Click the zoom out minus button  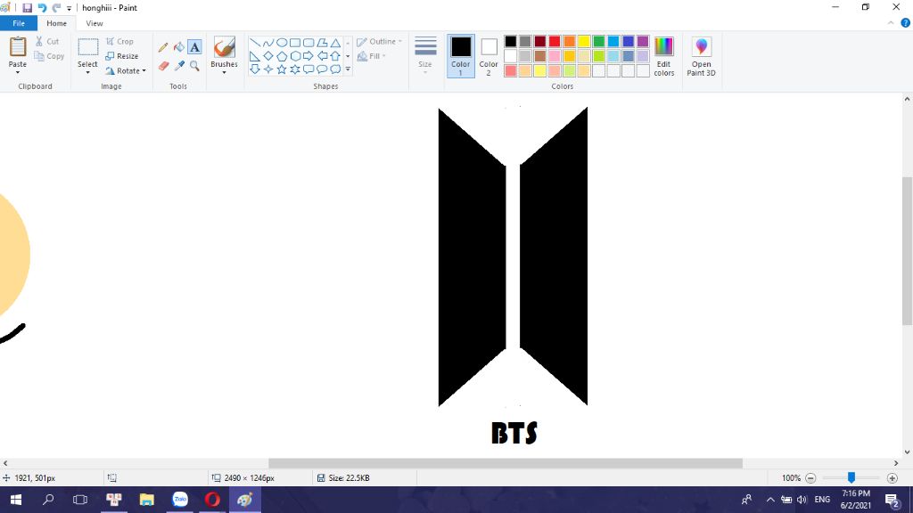coord(810,478)
